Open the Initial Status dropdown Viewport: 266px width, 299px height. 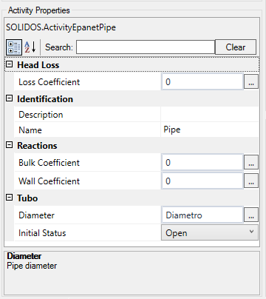(x=210, y=232)
